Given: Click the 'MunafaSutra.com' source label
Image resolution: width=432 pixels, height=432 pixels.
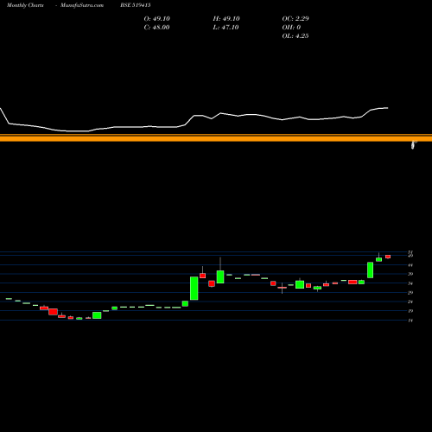Looking at the screenshot, I should (x=82, y=5).
